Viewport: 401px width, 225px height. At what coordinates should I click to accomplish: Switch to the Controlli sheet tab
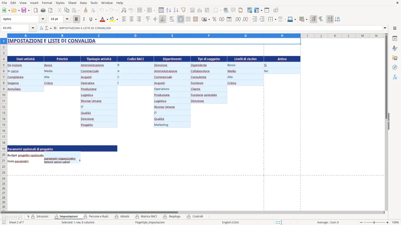pos(195,217)
